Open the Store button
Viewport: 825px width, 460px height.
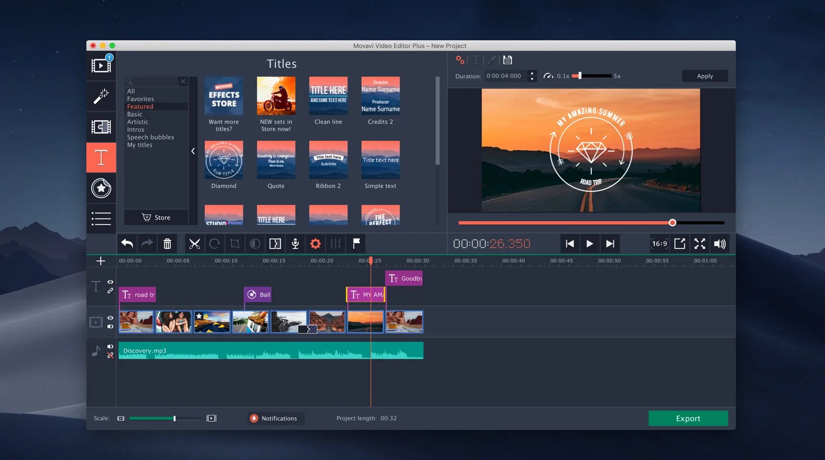(156, 218)
